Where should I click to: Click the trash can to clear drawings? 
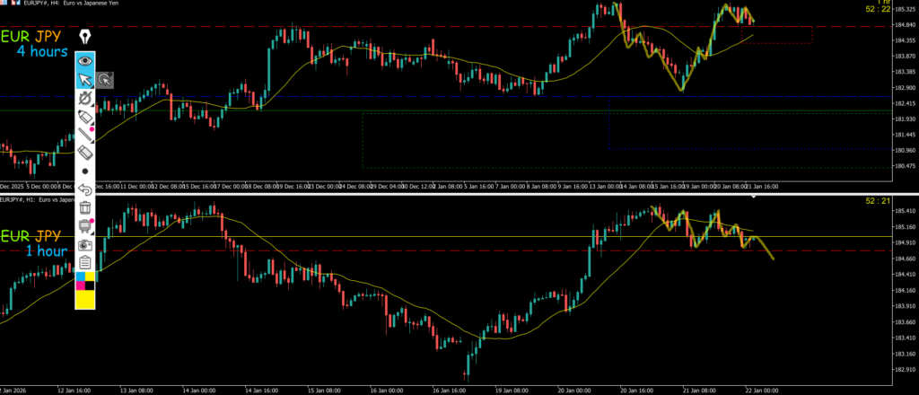(x=85, y=207)
